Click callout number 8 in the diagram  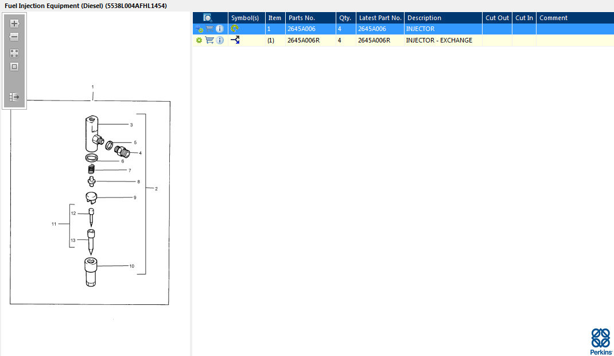point(139,181)
